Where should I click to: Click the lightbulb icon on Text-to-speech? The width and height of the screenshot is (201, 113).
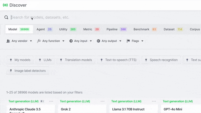pyautogui.click(x=101, y=60)
